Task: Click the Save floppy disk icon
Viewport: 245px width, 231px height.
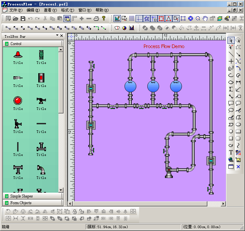Action: [x=23, y=19]
